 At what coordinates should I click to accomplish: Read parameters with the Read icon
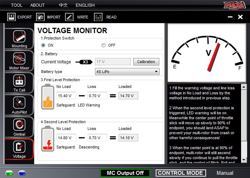point(98,17)
